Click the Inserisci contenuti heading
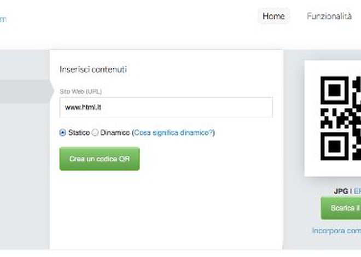Screen dimensions: 361x257 (93, 69)
